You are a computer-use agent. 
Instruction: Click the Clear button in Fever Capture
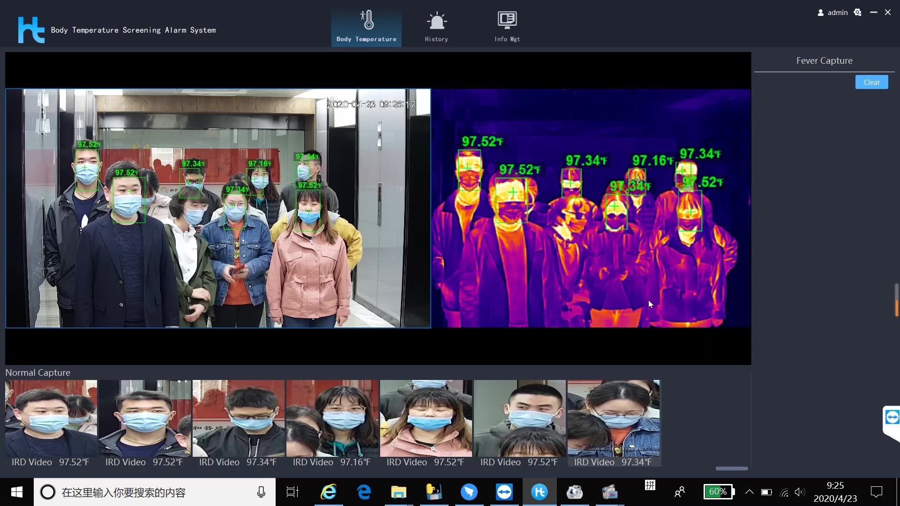(872, 82)
